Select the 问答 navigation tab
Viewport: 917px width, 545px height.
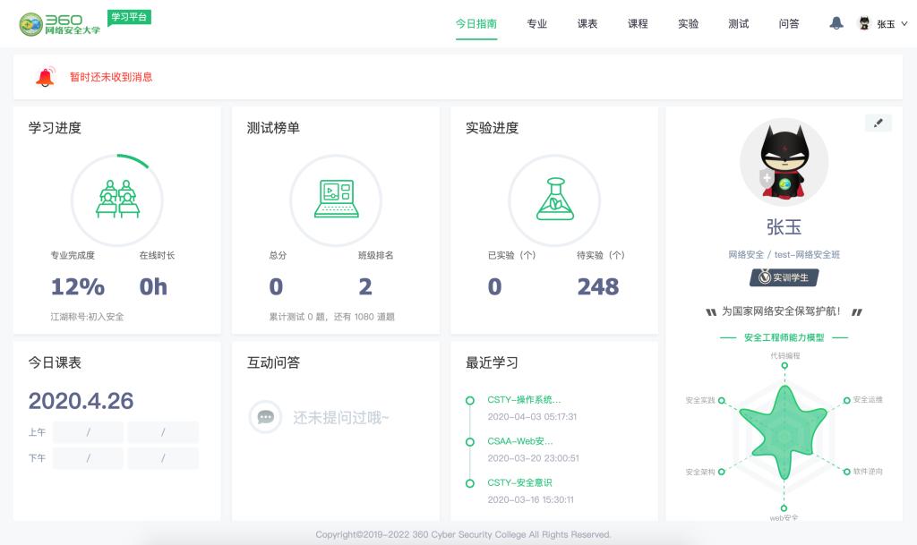789,24
